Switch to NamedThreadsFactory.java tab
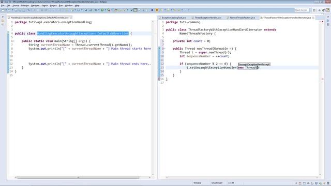 click(x=242, y=18)
